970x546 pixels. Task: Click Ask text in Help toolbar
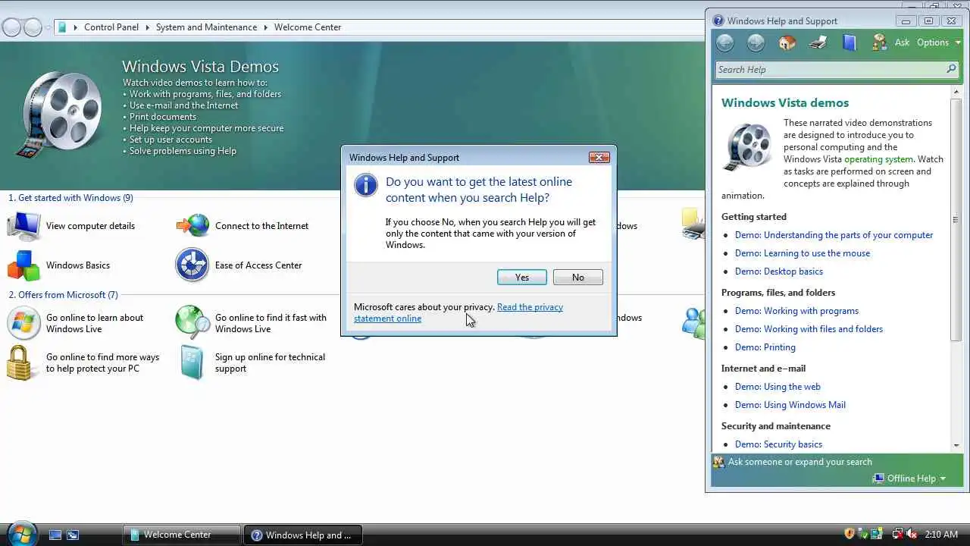[902, 42]
